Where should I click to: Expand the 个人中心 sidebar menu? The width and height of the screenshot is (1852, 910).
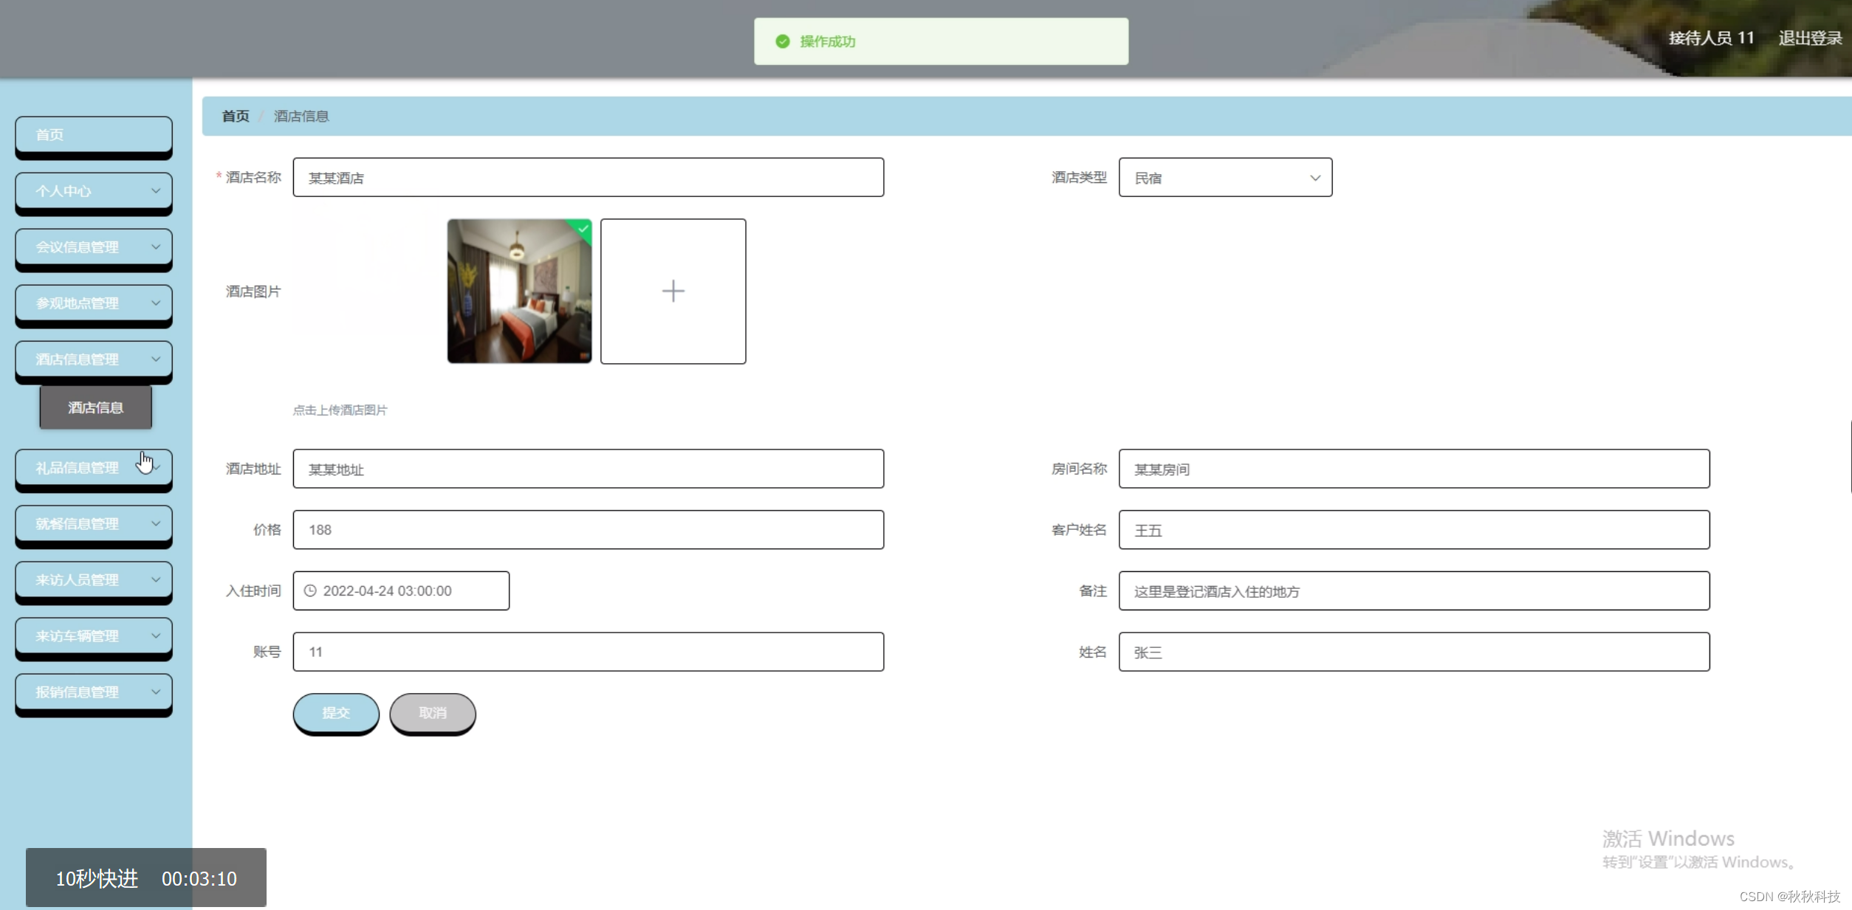[94, 191]
